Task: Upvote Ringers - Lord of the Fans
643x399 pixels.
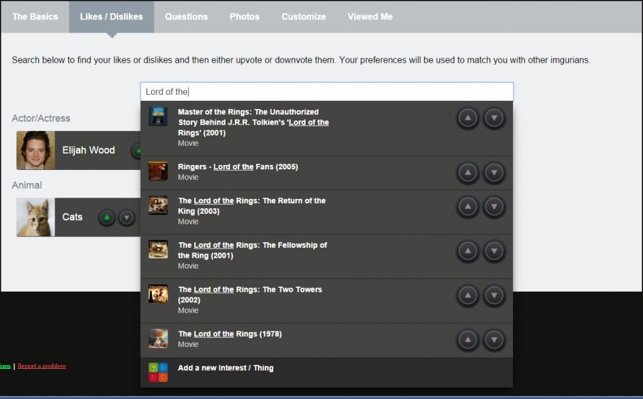Action: click(467, 173)
